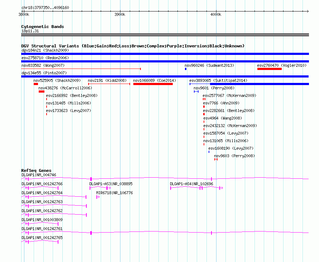The width and height of the screenshot is (319, 262).
Task: Open DLGAP1|NM_001242762 gene label
Action: point(42,211)
